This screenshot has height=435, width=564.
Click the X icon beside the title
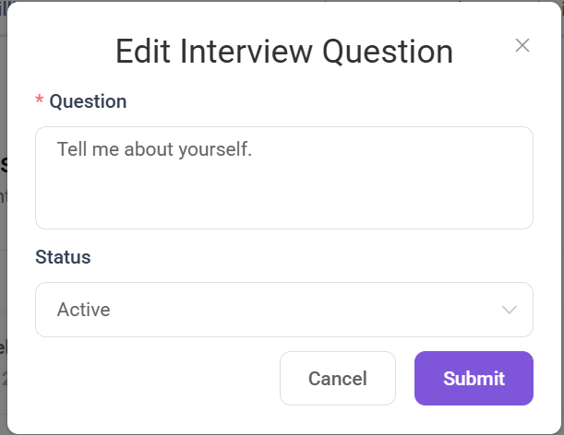(522, 45)
